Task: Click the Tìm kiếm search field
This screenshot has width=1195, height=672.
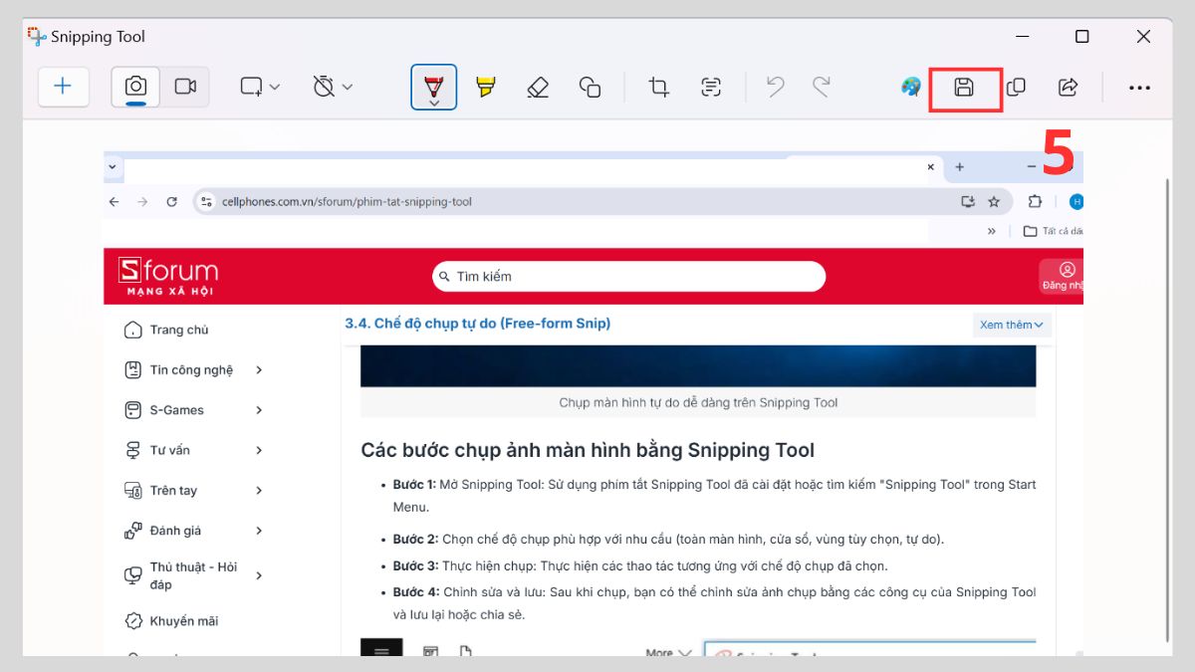Action: point(628,276)
